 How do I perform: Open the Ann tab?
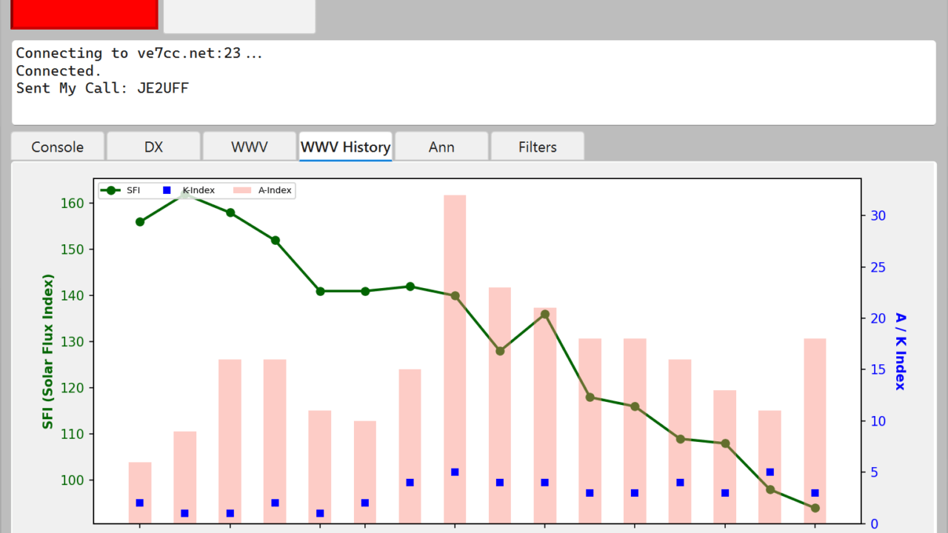click(x=441, y=147)
